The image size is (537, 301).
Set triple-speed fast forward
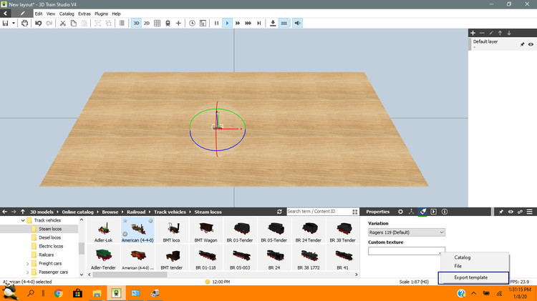coord(248,24)
